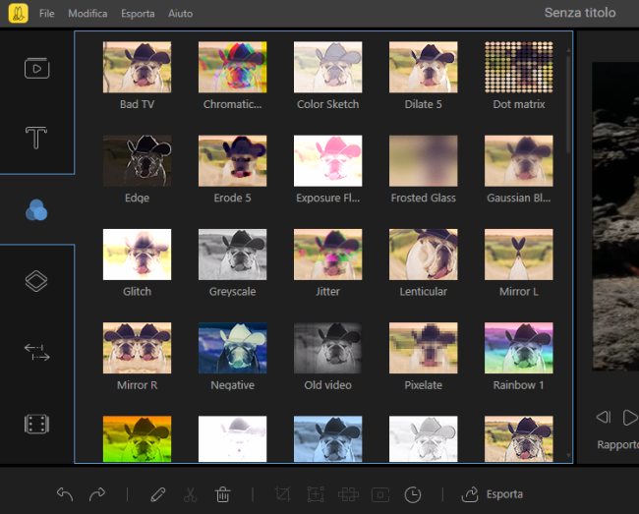This screenshot has width=639, height=514.
Task: Click the clock Duration icon
Action: [413, 494]
